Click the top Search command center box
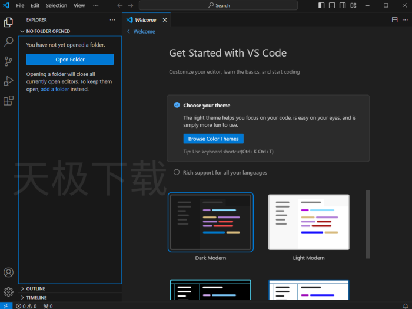The width and height of the screenshot is (412, 309). pyautogui.click(x=218, y=5)
